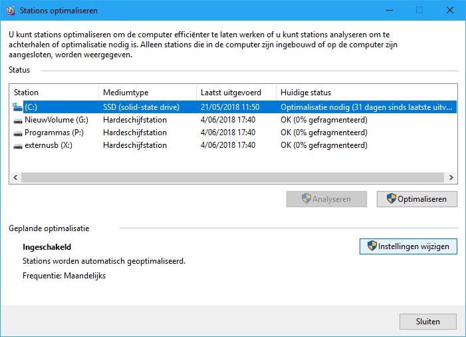
Task: Click the shield icon on Optimaliseren button
Action: pos(392,198)
